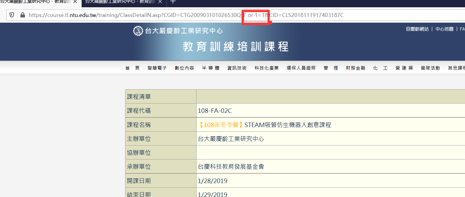Open the 回慶齡網站 link

tap(417, 29)
